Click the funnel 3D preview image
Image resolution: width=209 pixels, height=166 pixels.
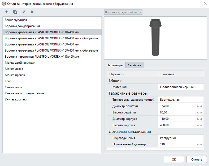(155, 38)
